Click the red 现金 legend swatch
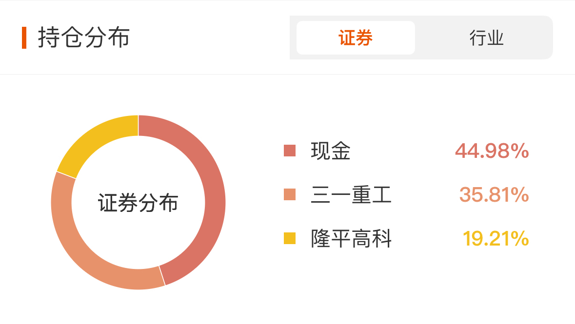The image size is (575, 324). [x=290, y=151]
